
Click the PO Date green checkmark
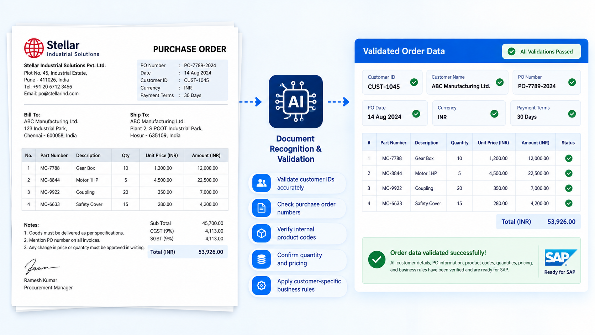(416, 114)
